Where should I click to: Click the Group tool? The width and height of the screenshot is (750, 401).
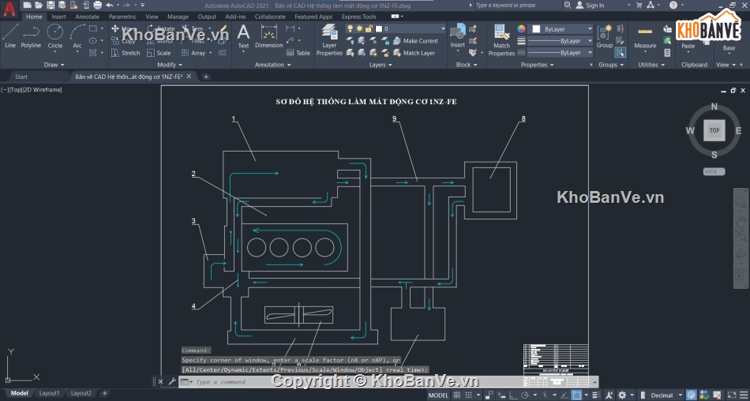pyautogui.click(x=605, y=37)
